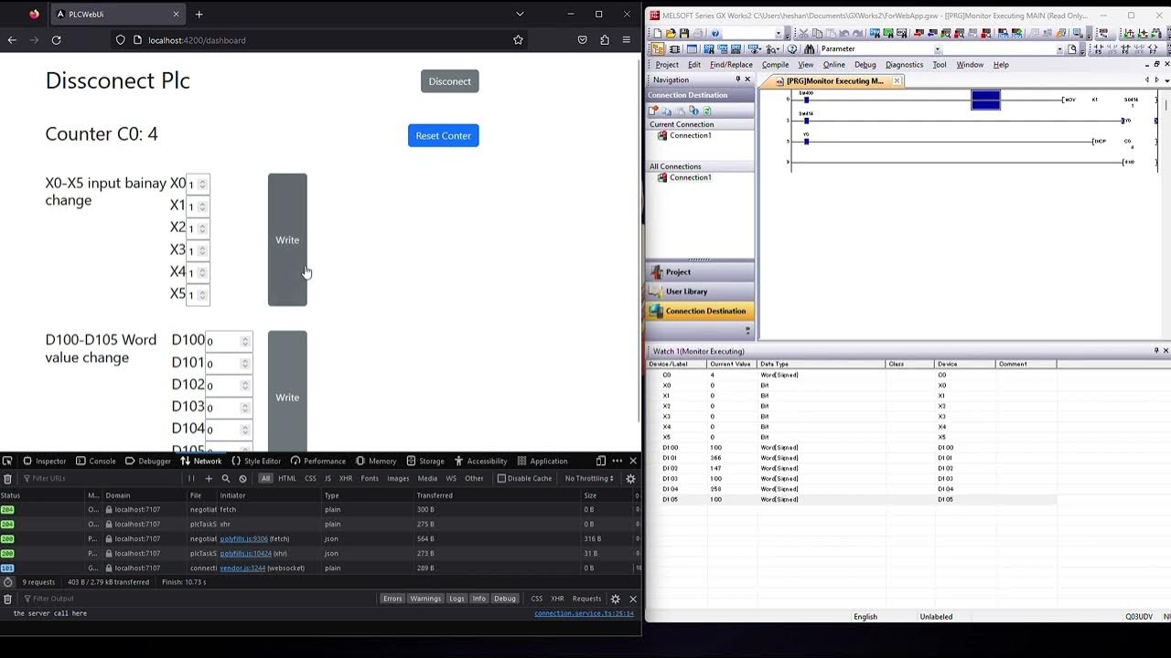1171x658 pixels.
Task: Toggle Logs console filter
Action: [457, 599]
